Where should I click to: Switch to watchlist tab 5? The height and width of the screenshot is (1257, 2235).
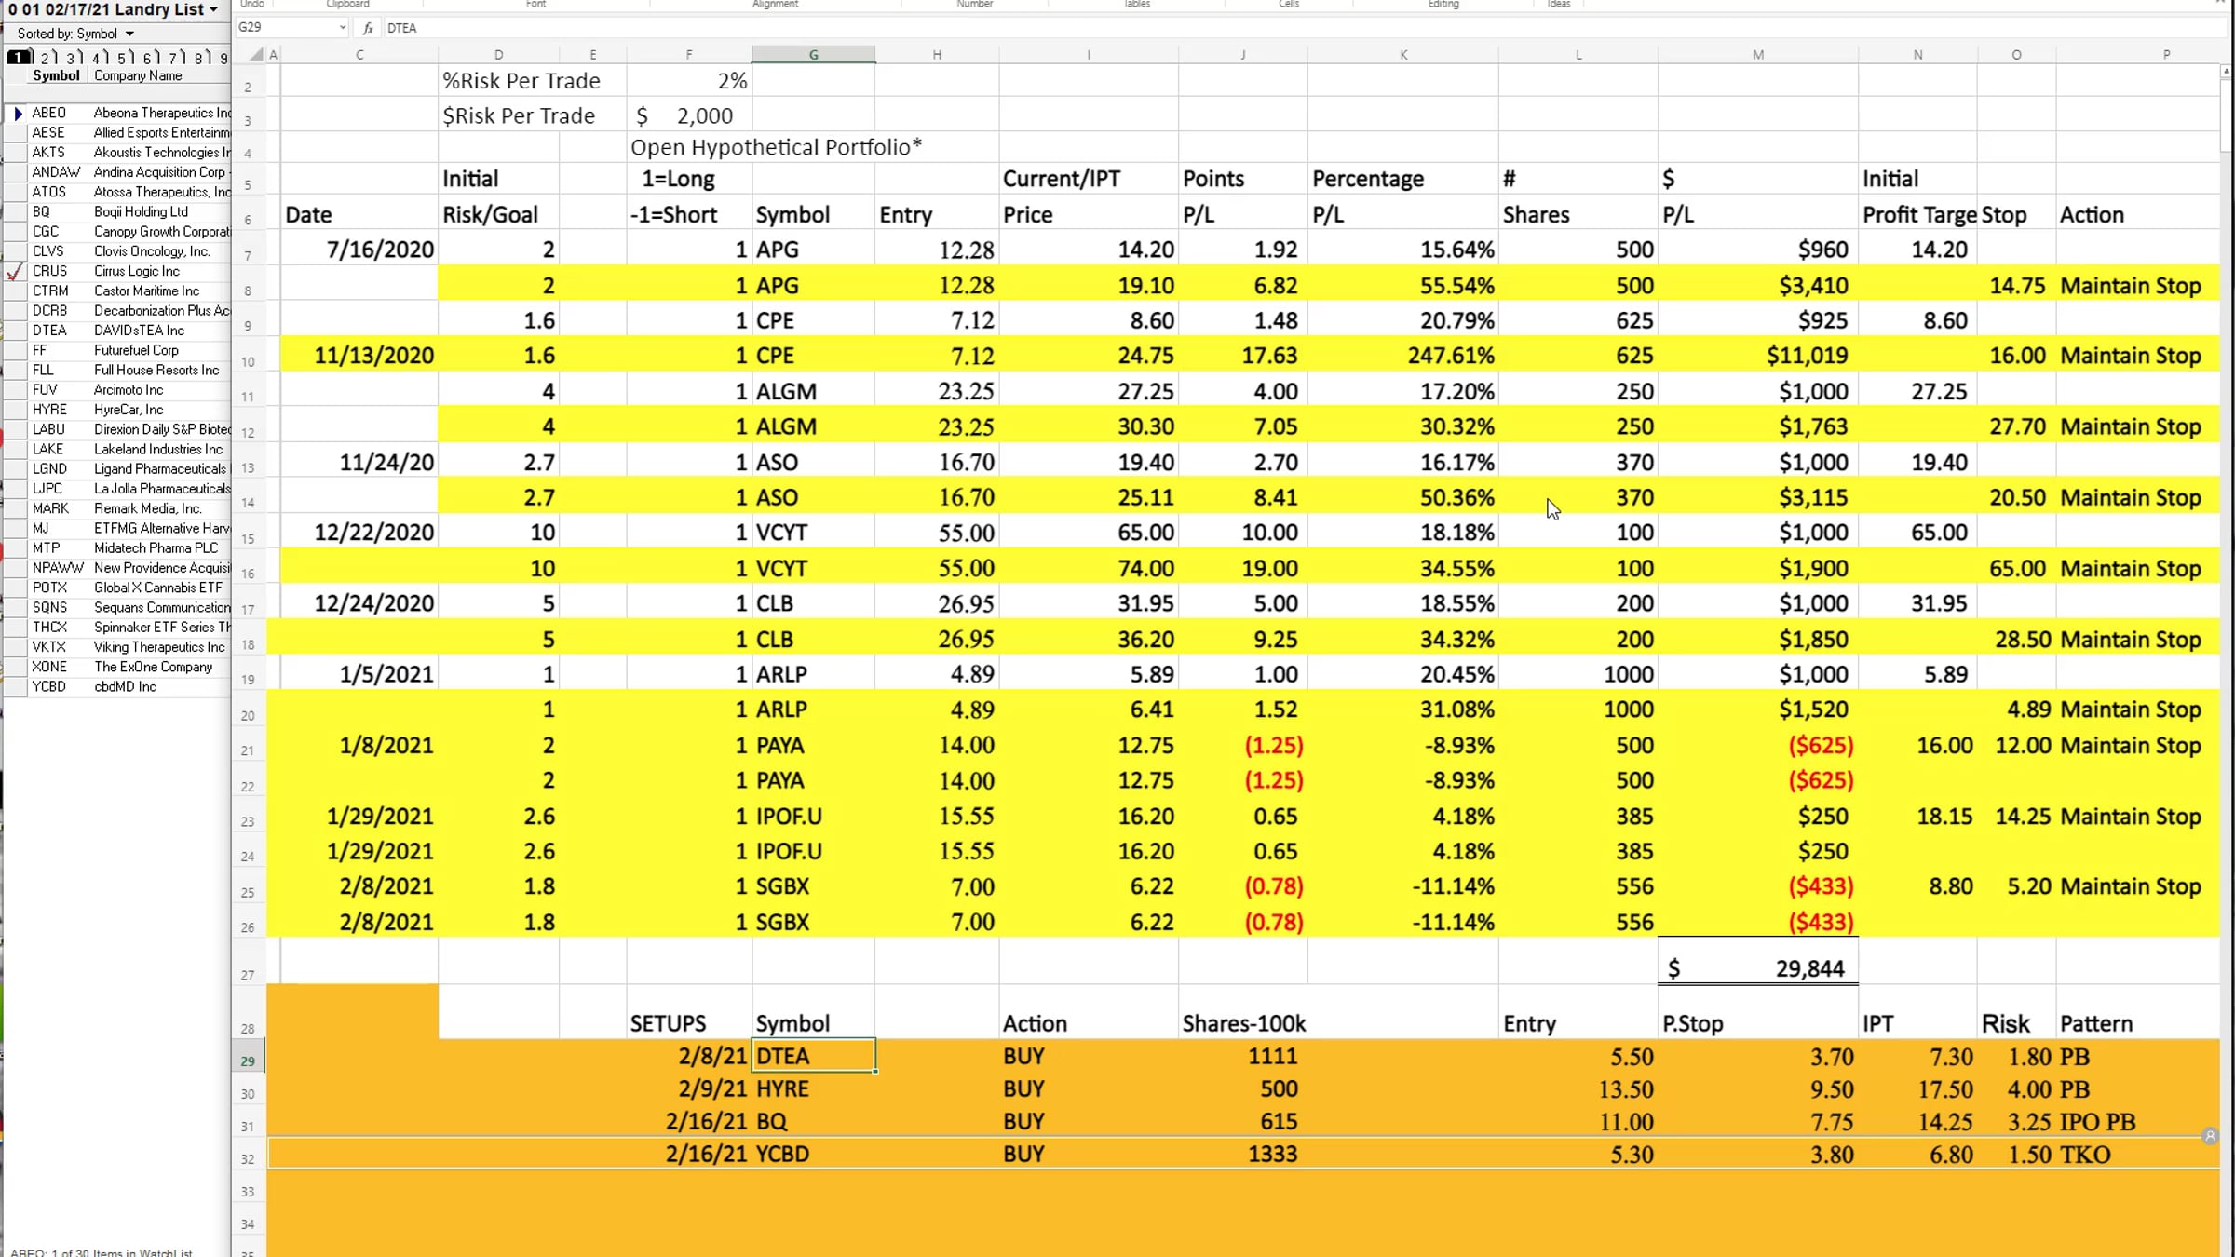pos(124,58)
